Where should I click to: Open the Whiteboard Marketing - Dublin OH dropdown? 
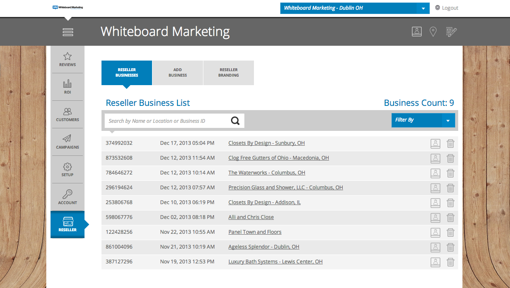pos(423,8)
